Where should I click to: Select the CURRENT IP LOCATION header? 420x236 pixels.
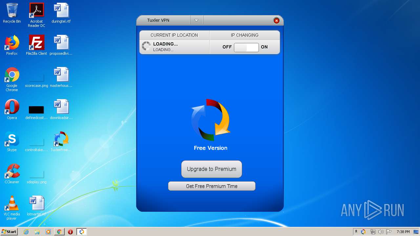coord(174,35)
